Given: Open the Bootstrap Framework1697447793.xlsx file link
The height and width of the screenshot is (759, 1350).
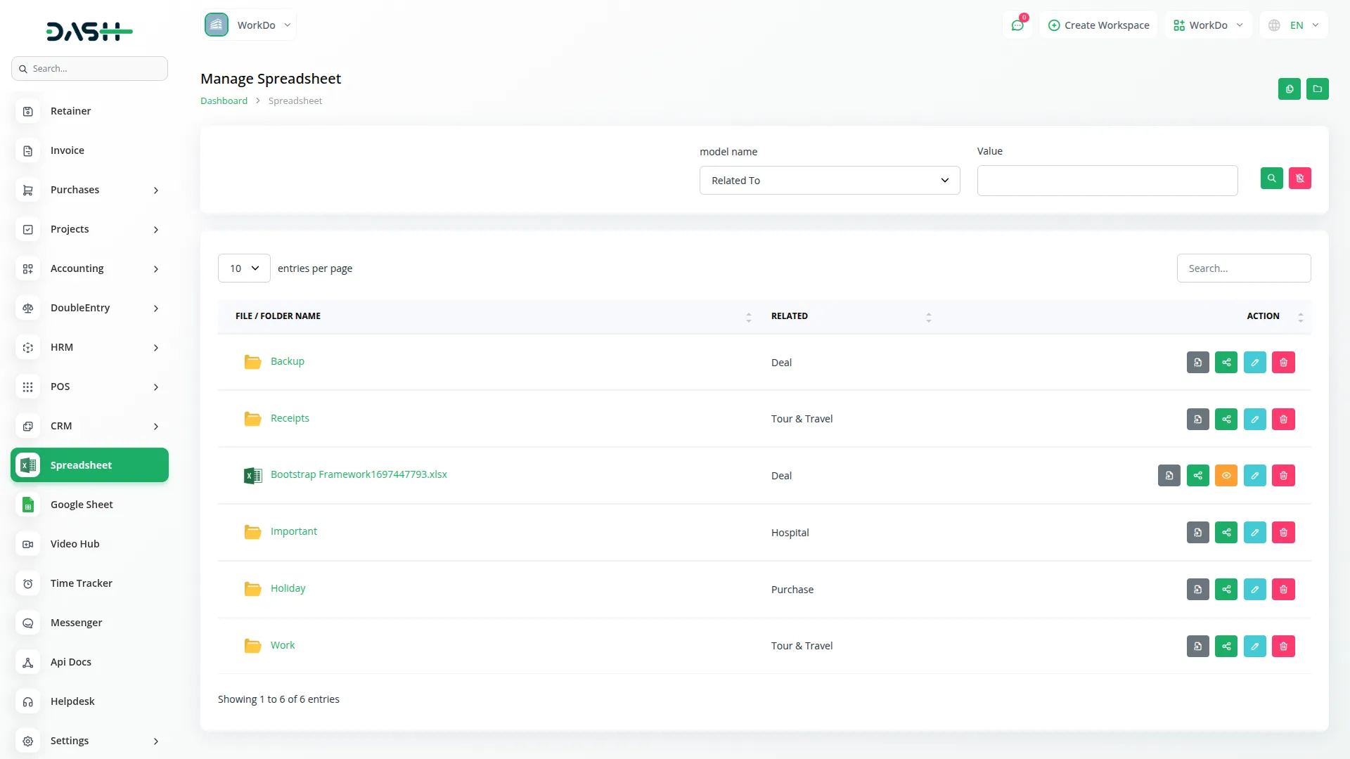Looking at the screenshot, I should pos(359,474).
